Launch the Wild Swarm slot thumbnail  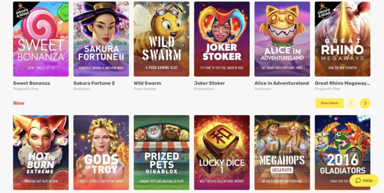pos(162,39)
